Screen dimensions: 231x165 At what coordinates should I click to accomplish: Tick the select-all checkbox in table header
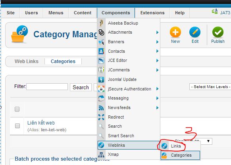[17, 109]
